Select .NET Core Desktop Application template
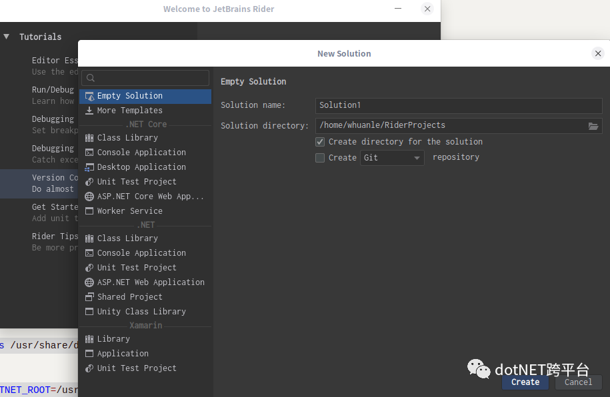 (141, 167)
